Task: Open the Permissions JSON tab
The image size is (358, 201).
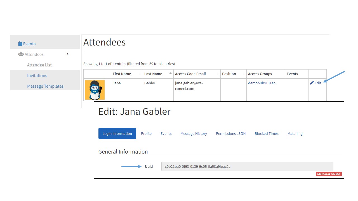Action: [231, 133]
